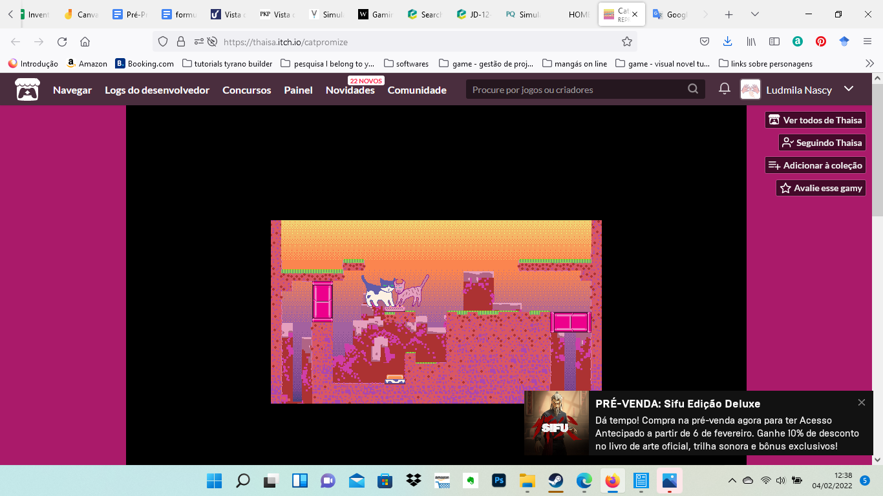Click the Pinterest extension icon
Image resolution: width=883 pixels, height=496 pixels.
coord(821,41)
